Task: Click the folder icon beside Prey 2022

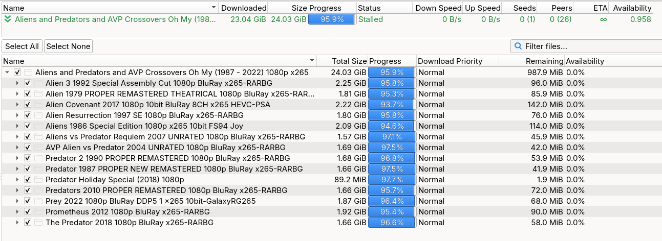Action: (38, 201)
